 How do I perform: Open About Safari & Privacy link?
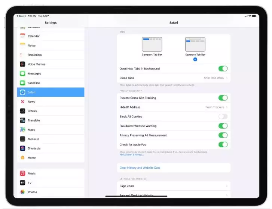pos(132,154)
